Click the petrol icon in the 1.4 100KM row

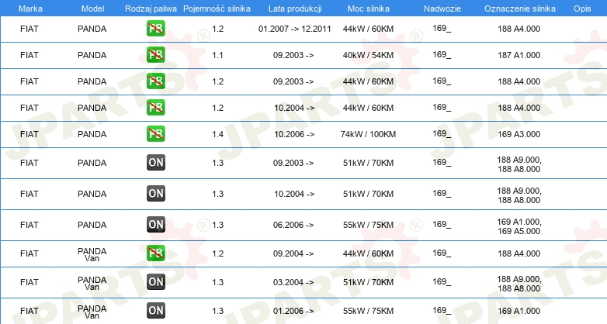[x=155, y=133]
